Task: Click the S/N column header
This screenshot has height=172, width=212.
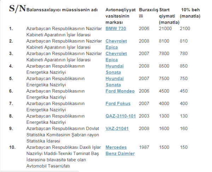Action: click(17, 8)
